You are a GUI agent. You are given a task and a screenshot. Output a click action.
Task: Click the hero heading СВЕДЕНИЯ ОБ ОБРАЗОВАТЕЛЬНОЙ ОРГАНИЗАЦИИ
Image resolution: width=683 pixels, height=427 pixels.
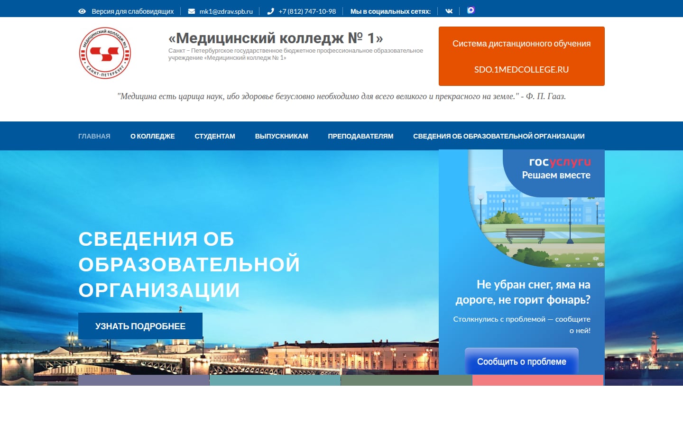(x=189, y=264)
